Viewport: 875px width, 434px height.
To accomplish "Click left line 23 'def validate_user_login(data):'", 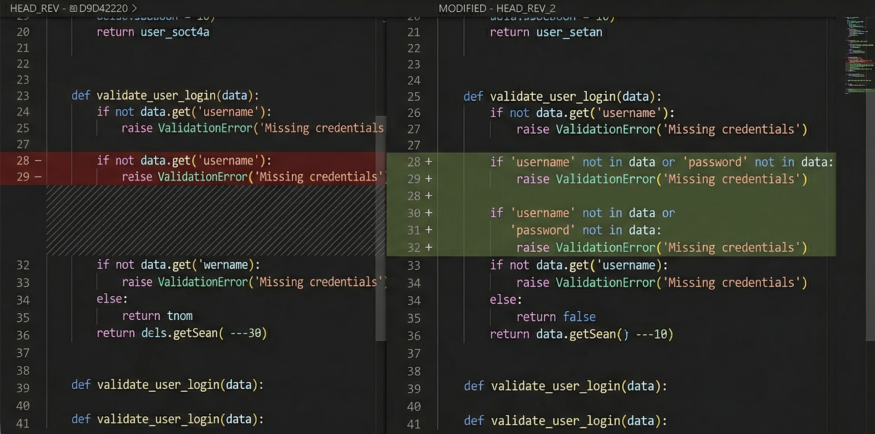I will pos(165,95).
